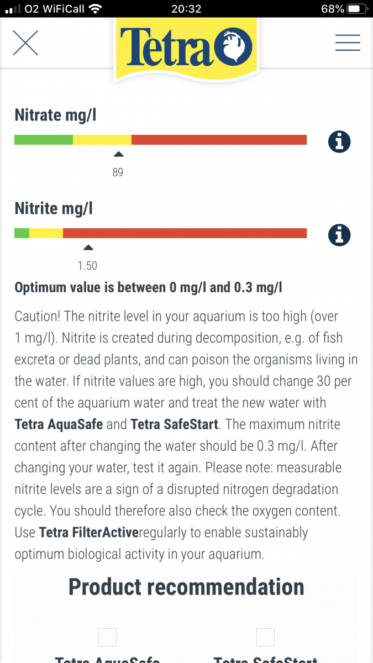
Task: Open the hamburger menu
Action: click(x=348, y=43)
